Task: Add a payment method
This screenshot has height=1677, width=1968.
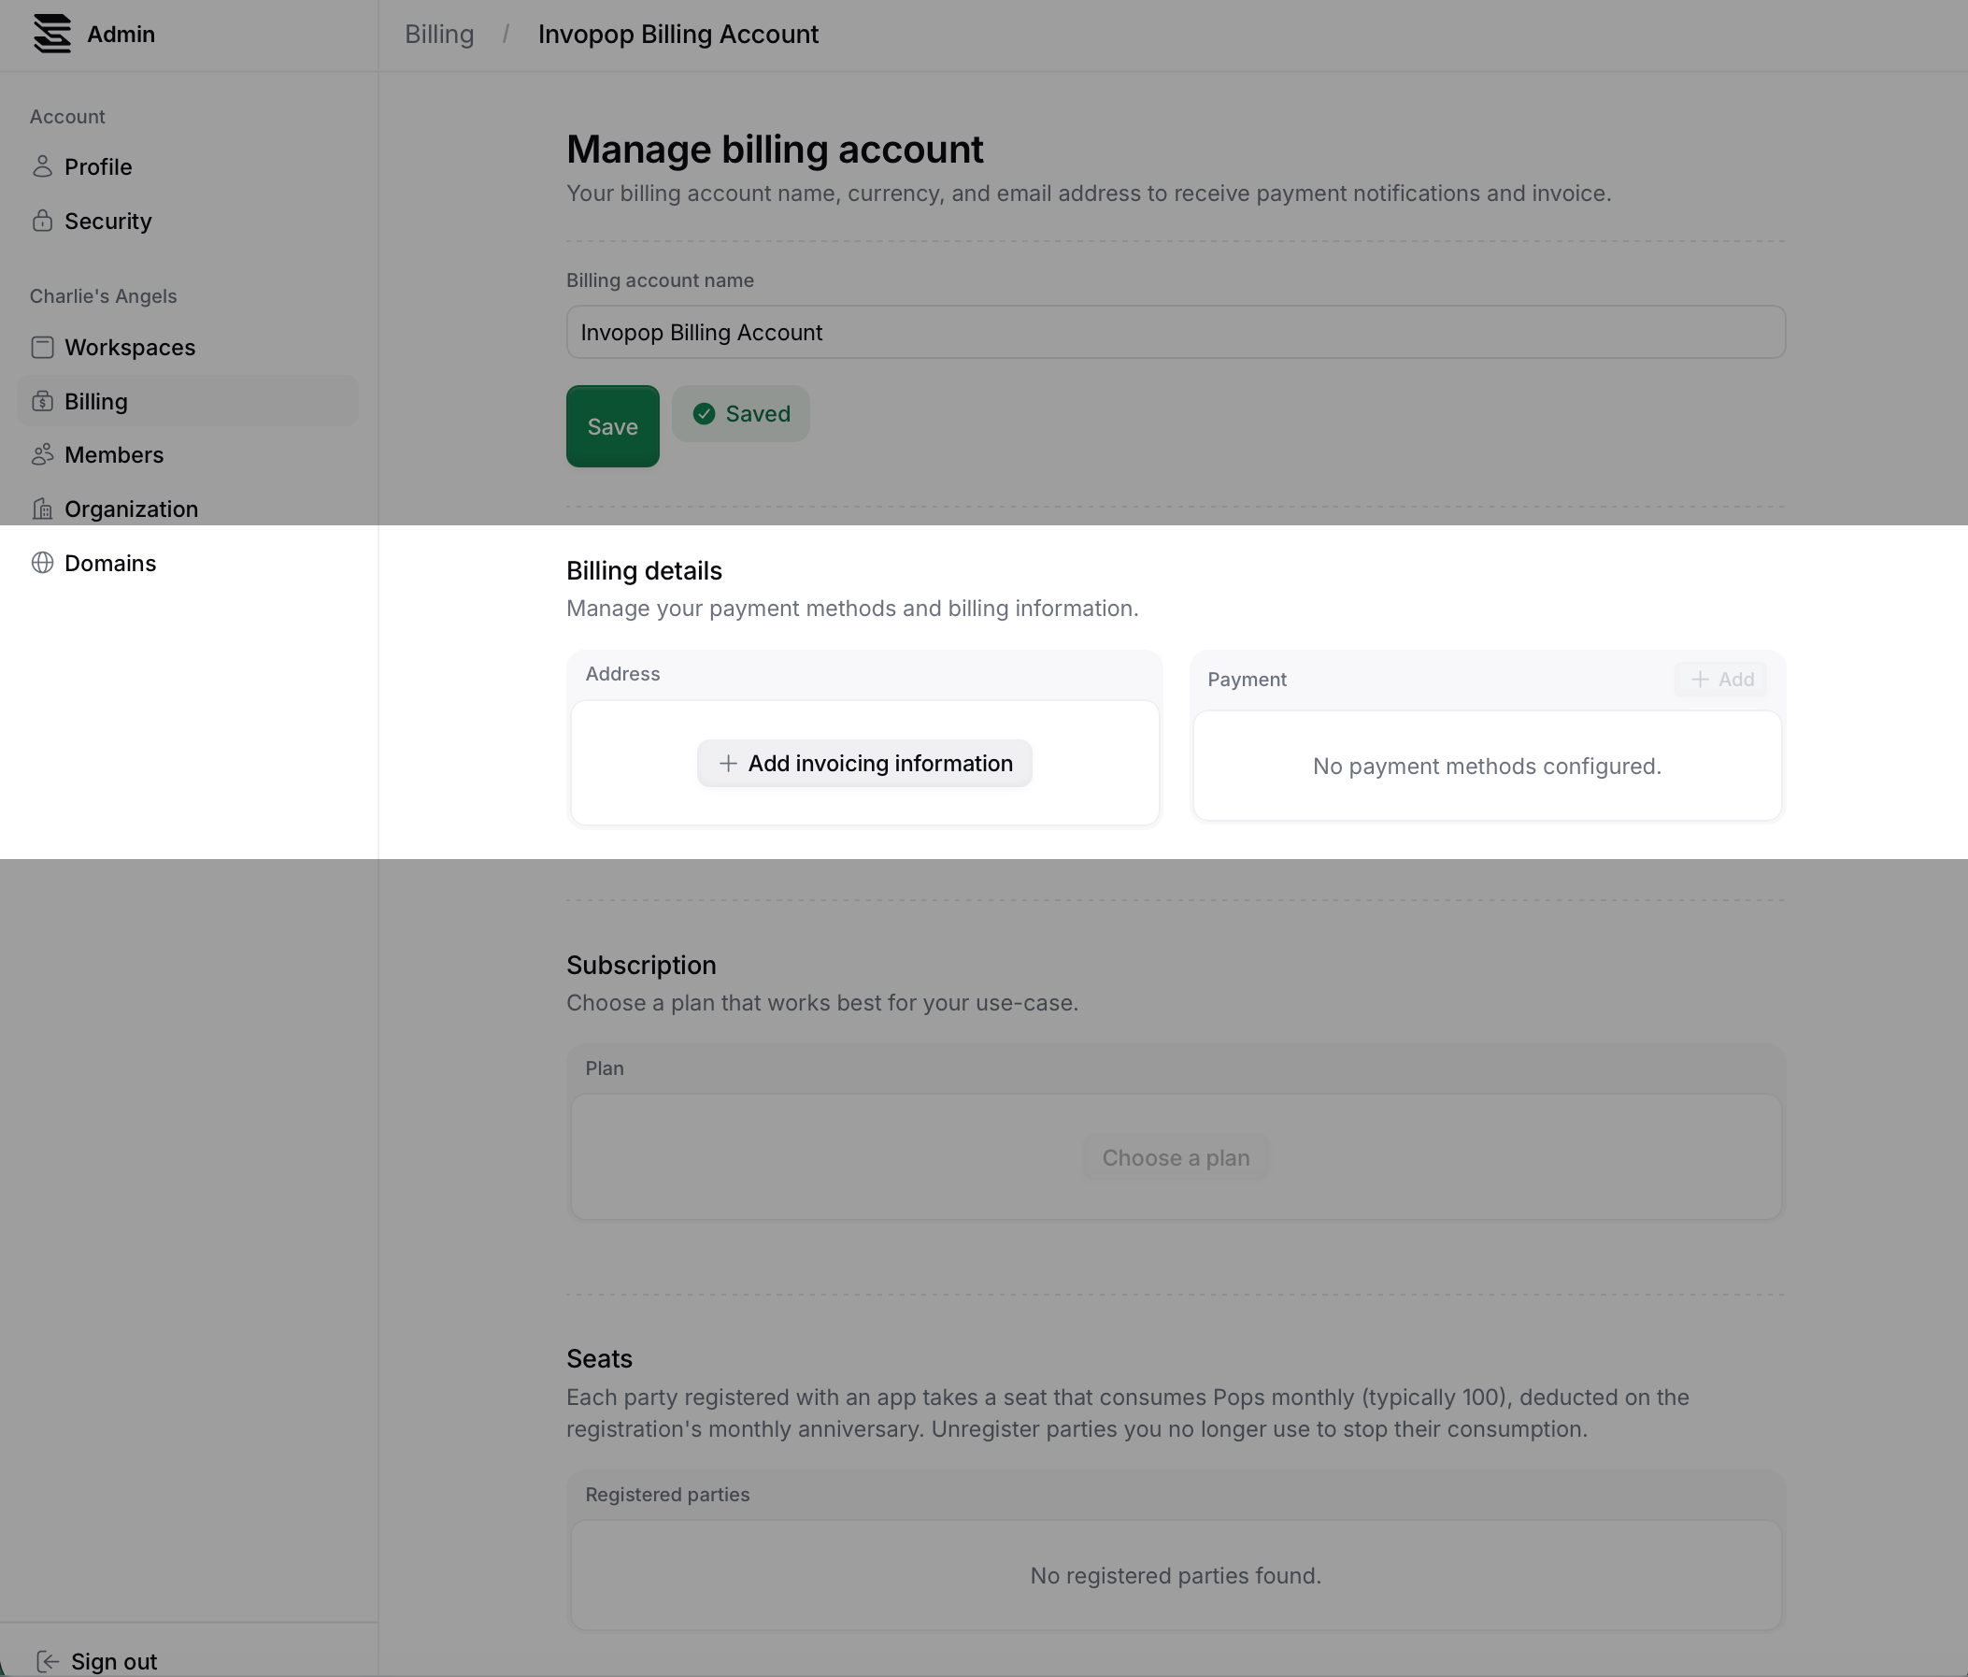Action: click(x=1720, y=680)
